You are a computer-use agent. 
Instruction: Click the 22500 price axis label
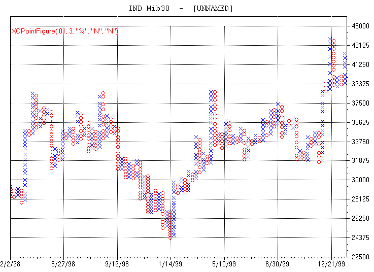tap(360, 257)
